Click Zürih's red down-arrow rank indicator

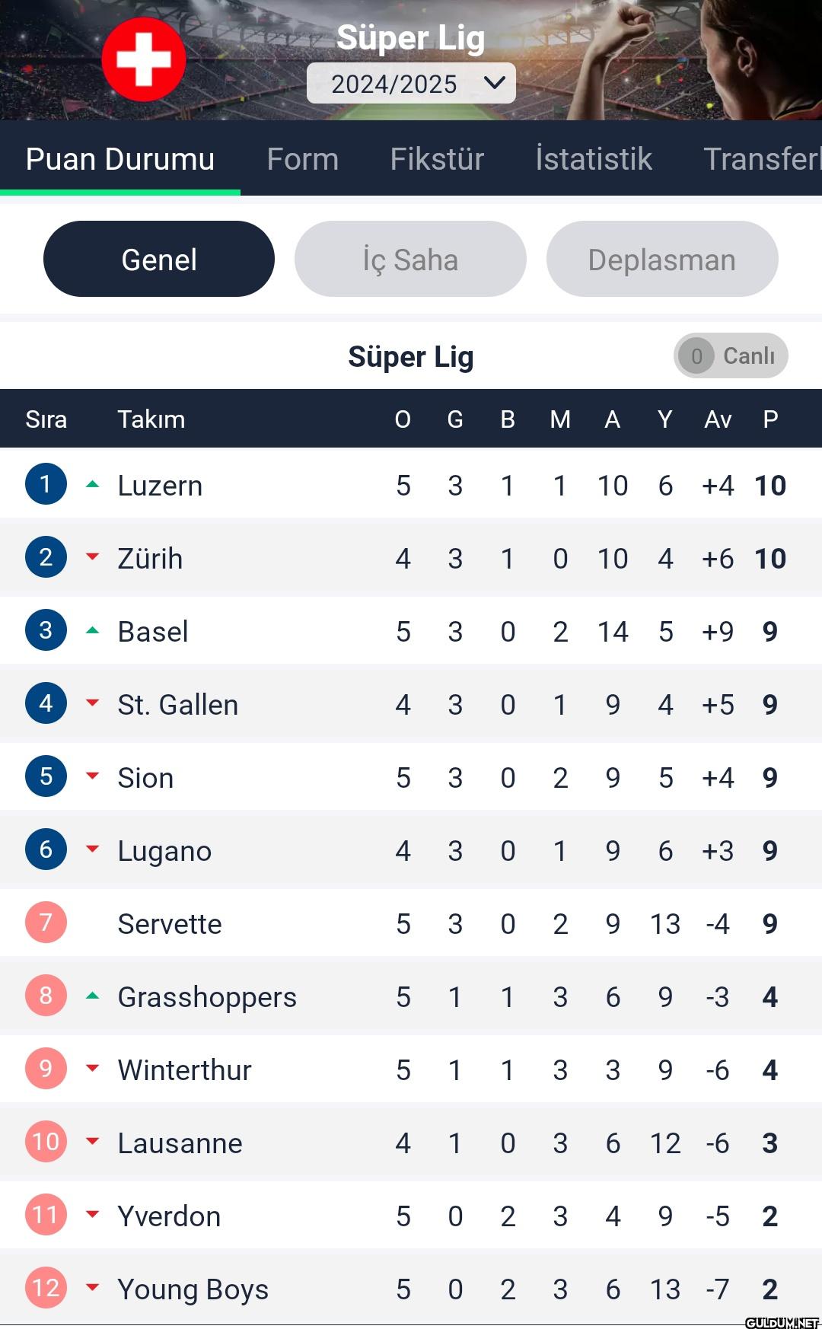pyautogui.click(x=93, y=557)
